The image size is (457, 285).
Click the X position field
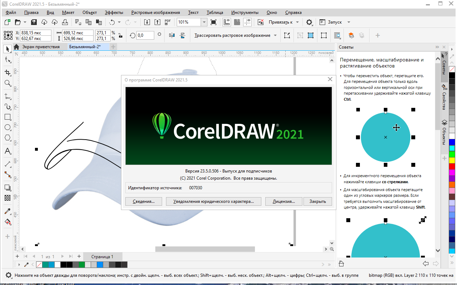coord(36,32)
